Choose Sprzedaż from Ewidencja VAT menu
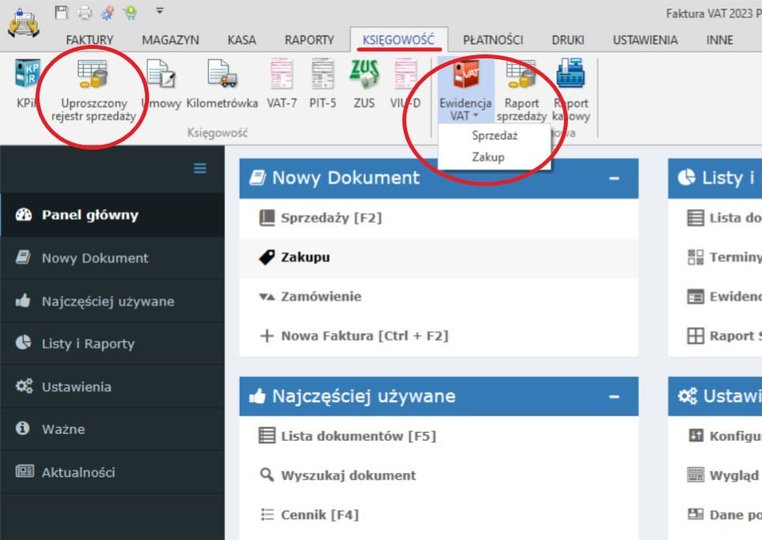Viewport: 762px width, 540px height. tap(494, 136)
